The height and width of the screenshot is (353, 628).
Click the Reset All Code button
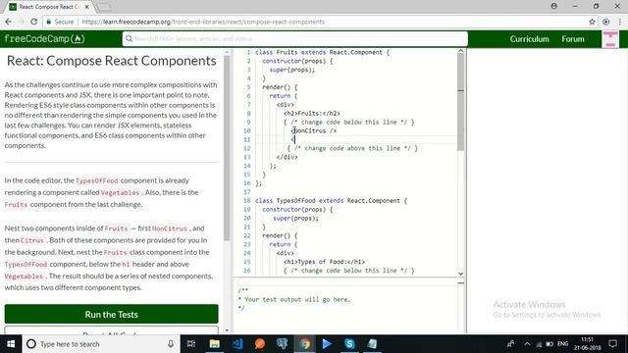(x=111, y=330)
